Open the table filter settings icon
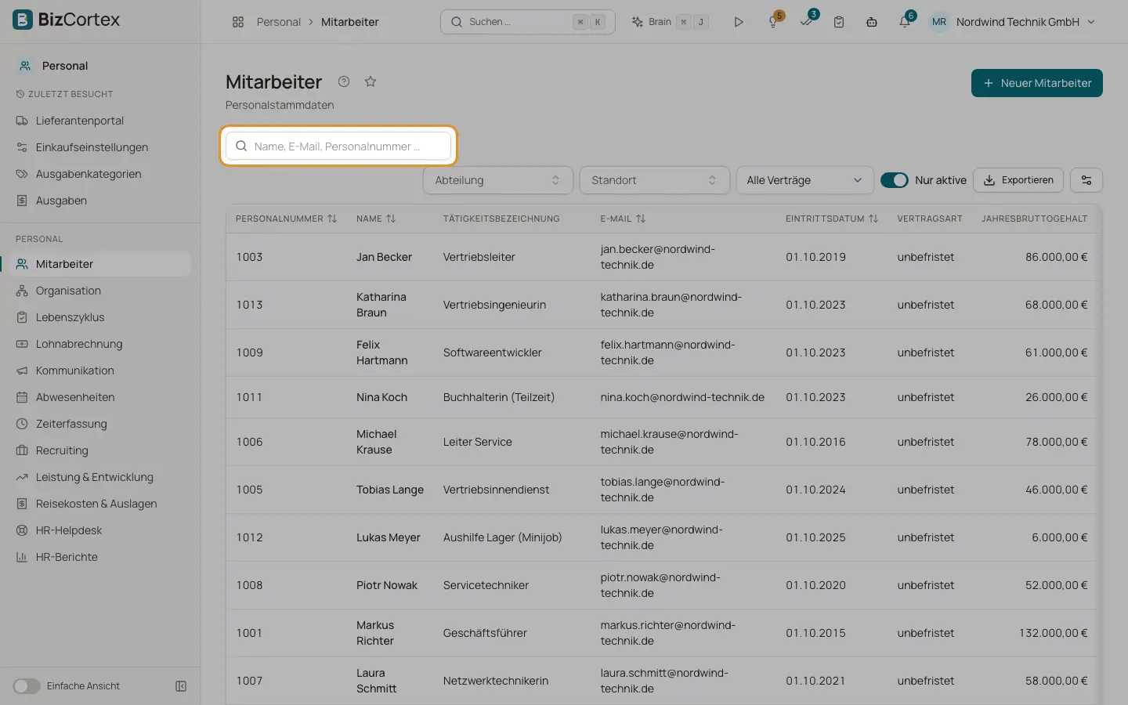This screenshot has width=1128, height=705. 1086,180
